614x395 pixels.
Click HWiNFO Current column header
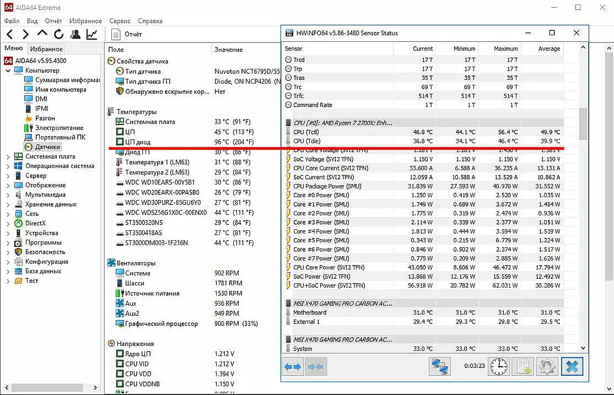(x=414, y=48)
